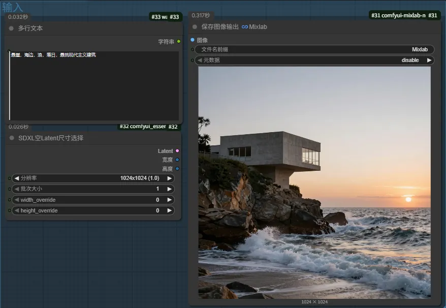446x308 pixels.
Task: Increase width_override with the right arrow
Action: click(170, 200)
